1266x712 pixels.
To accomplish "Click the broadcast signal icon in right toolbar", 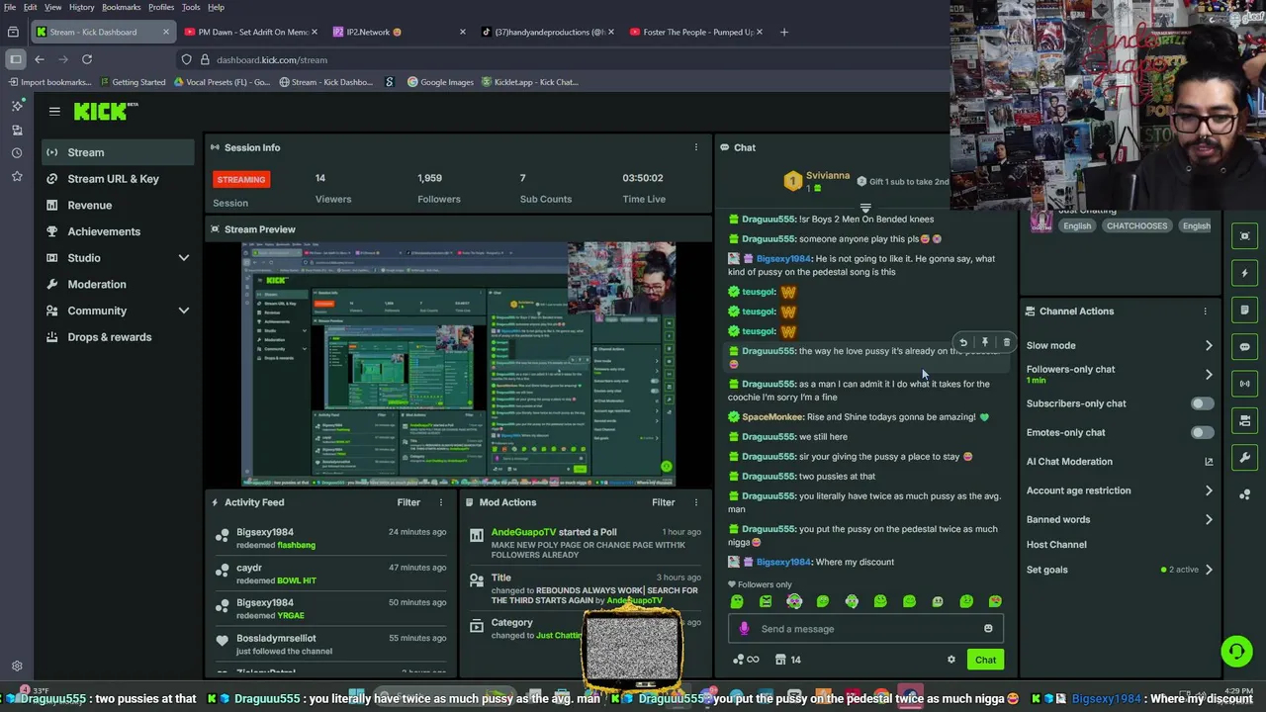I will click(x=1244, y=384).
